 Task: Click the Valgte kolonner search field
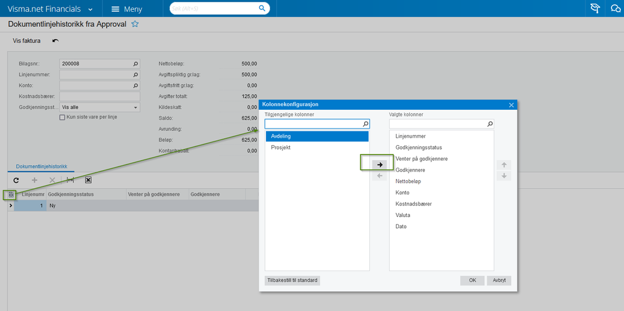tap(442, 124)
